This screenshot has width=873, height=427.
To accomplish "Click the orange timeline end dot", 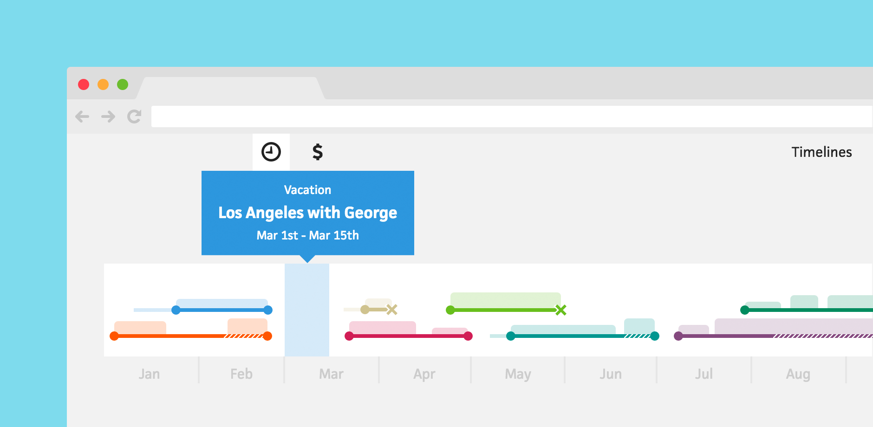I will (x=267, y=336).
